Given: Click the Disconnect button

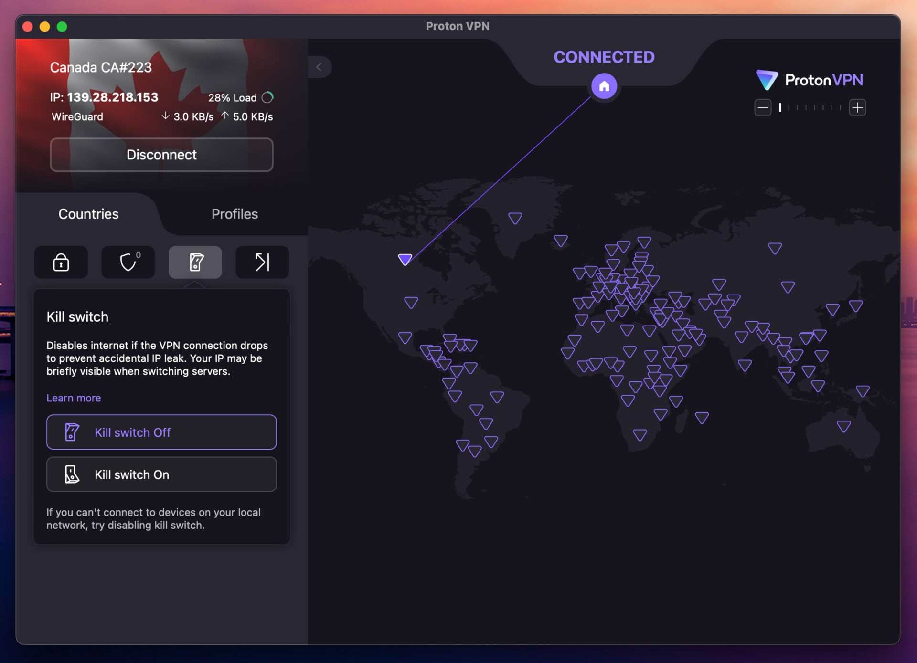Looking at the screenshot, I should tap(161, 155).
